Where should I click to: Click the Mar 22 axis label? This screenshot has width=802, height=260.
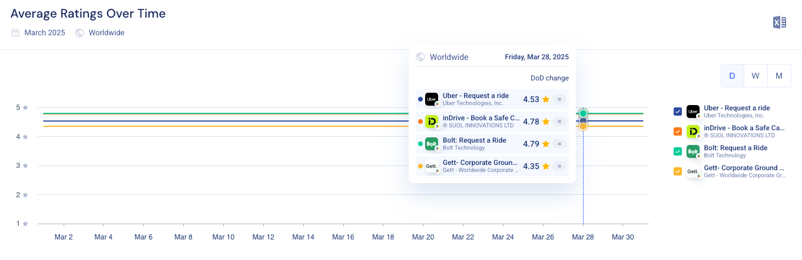(x=463, y=237)
